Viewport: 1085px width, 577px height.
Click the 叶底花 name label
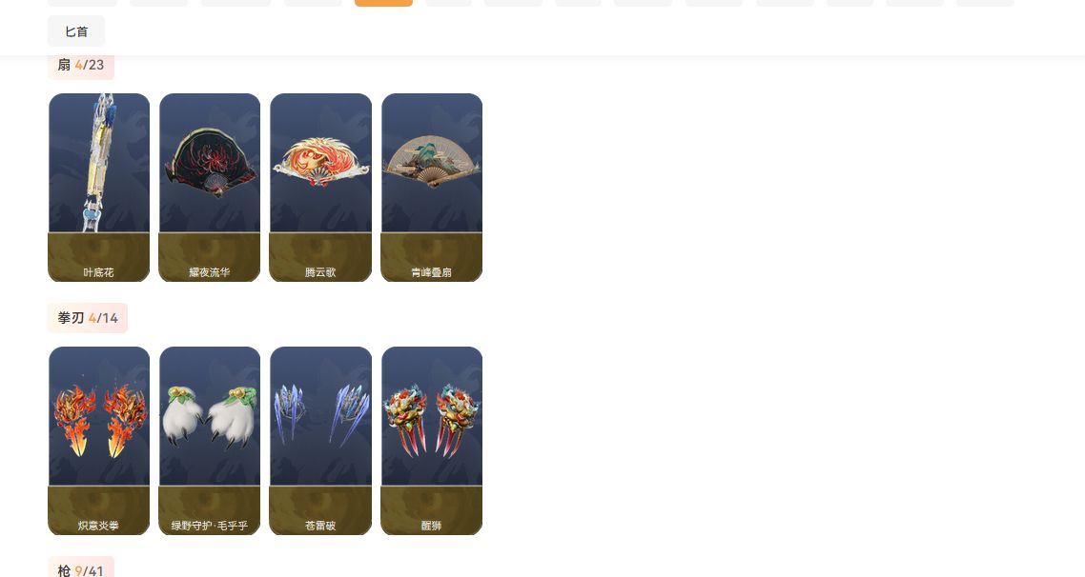click(98, 273)
